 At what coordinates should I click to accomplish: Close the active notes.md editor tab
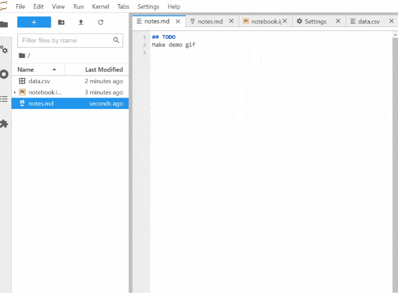coord(178,21)
